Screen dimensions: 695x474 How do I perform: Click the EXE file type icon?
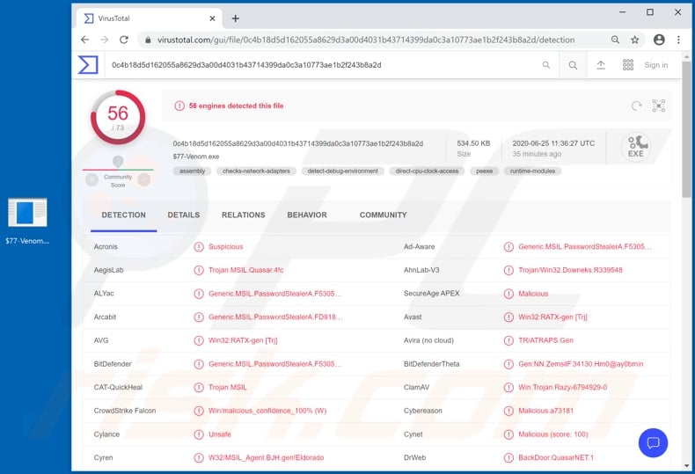click(635, 147)
